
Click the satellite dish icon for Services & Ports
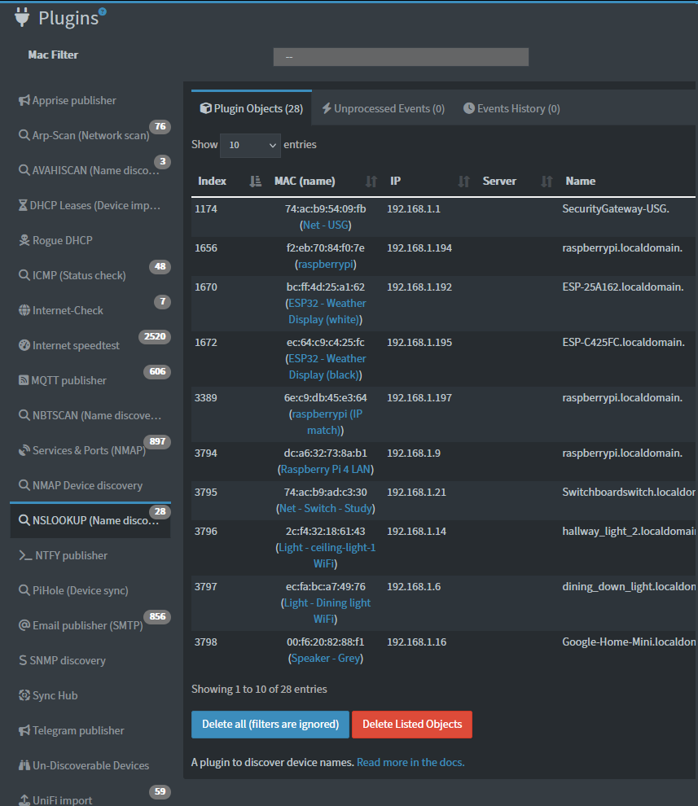(x=24, y=449)
